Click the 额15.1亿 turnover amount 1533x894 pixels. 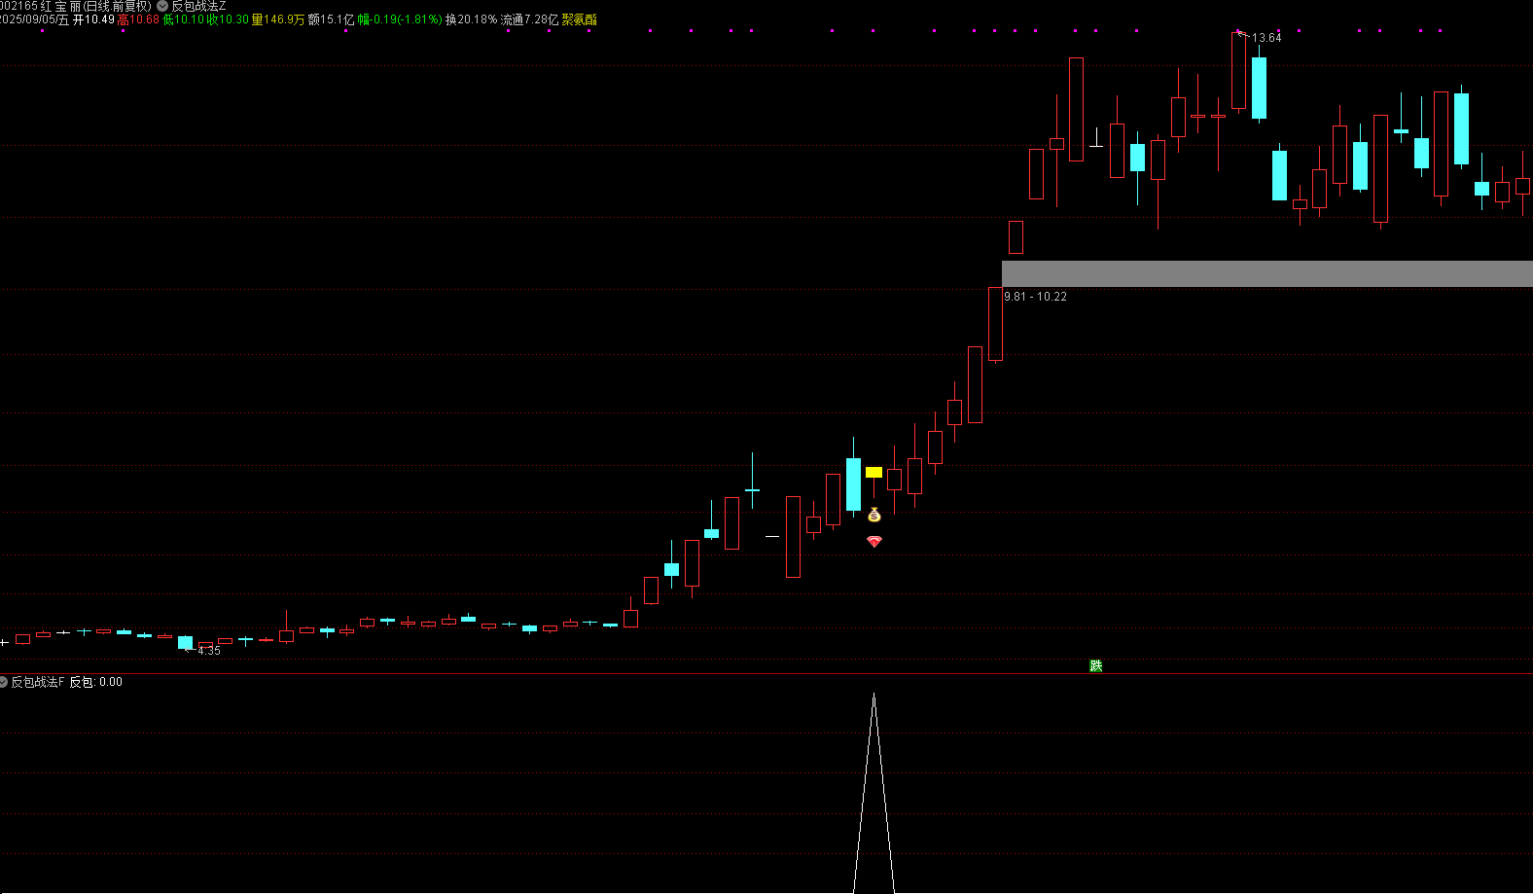(x=331, y=19)
